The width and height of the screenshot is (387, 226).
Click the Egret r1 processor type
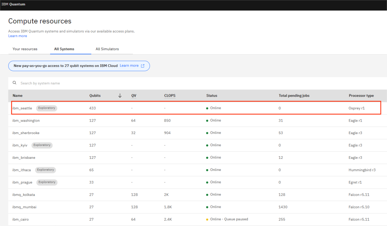[x=355, y=182]
